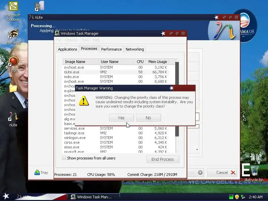Select the svchost.exe row with 8,680 K
The image size is (268, 201).
[116, 81]
